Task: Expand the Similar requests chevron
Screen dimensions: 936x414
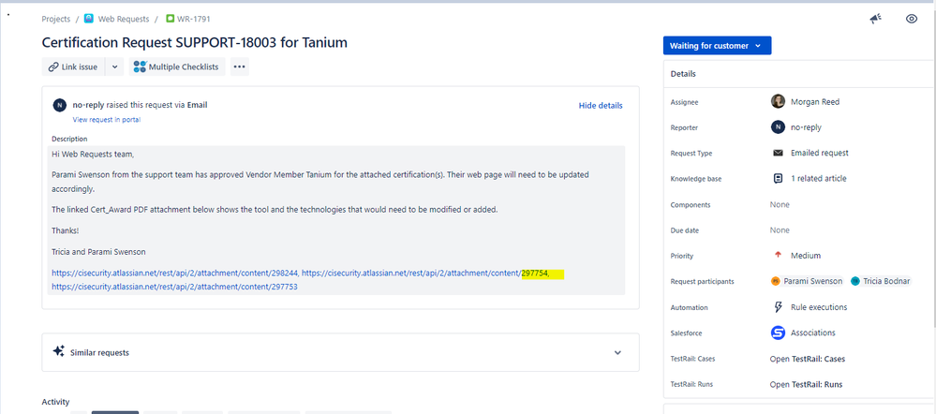Action: (x=617, y=352)
